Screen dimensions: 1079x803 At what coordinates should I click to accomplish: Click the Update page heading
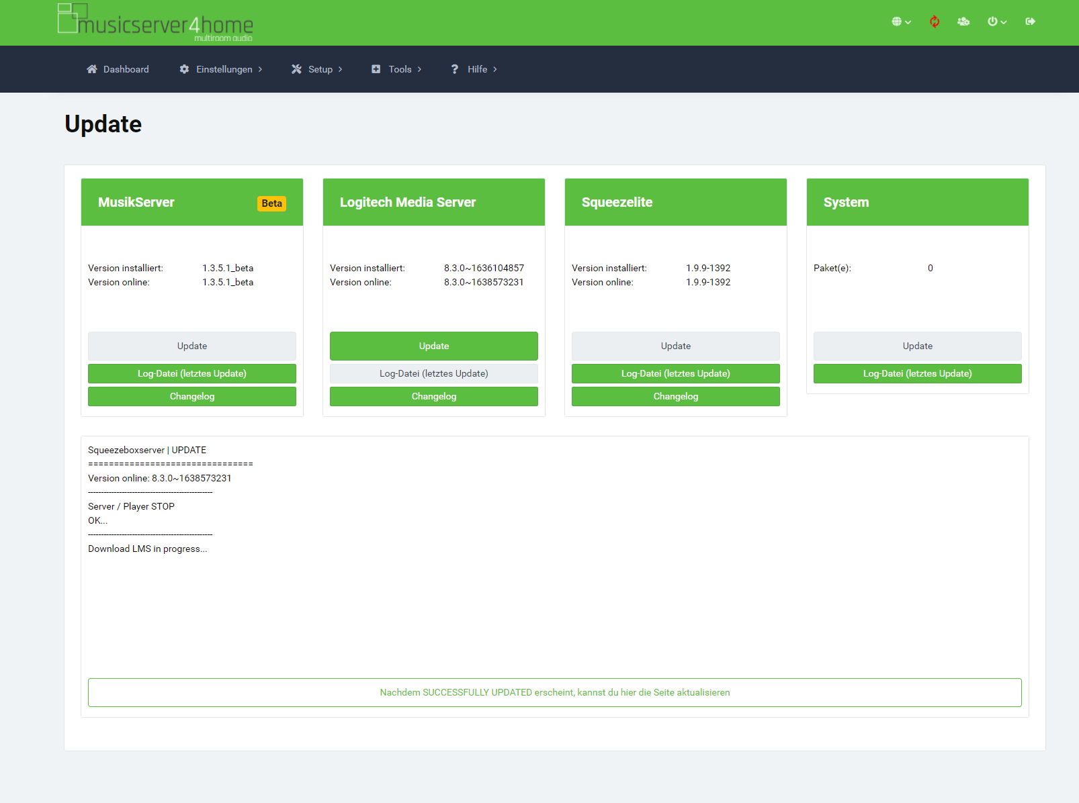[103, 124]
